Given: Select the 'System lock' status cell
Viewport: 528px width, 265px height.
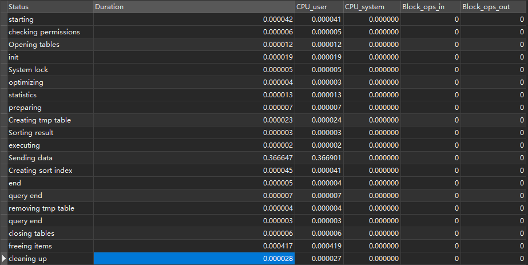Looking at the screenshot, I should click(50, 70).
